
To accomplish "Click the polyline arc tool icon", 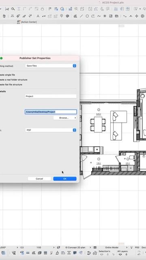I will [93, 16].
